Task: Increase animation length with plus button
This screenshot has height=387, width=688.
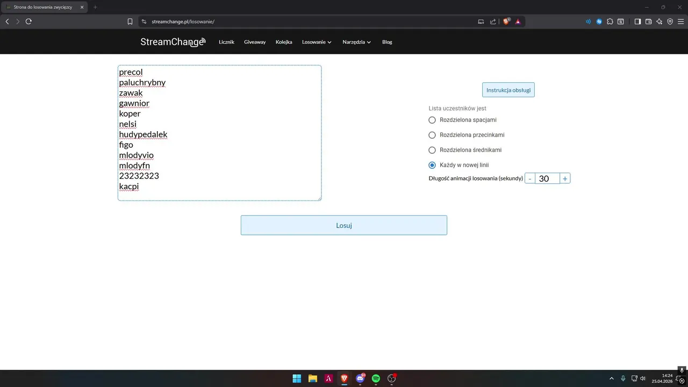Action: pyautogui.click(x=565, y=178)
